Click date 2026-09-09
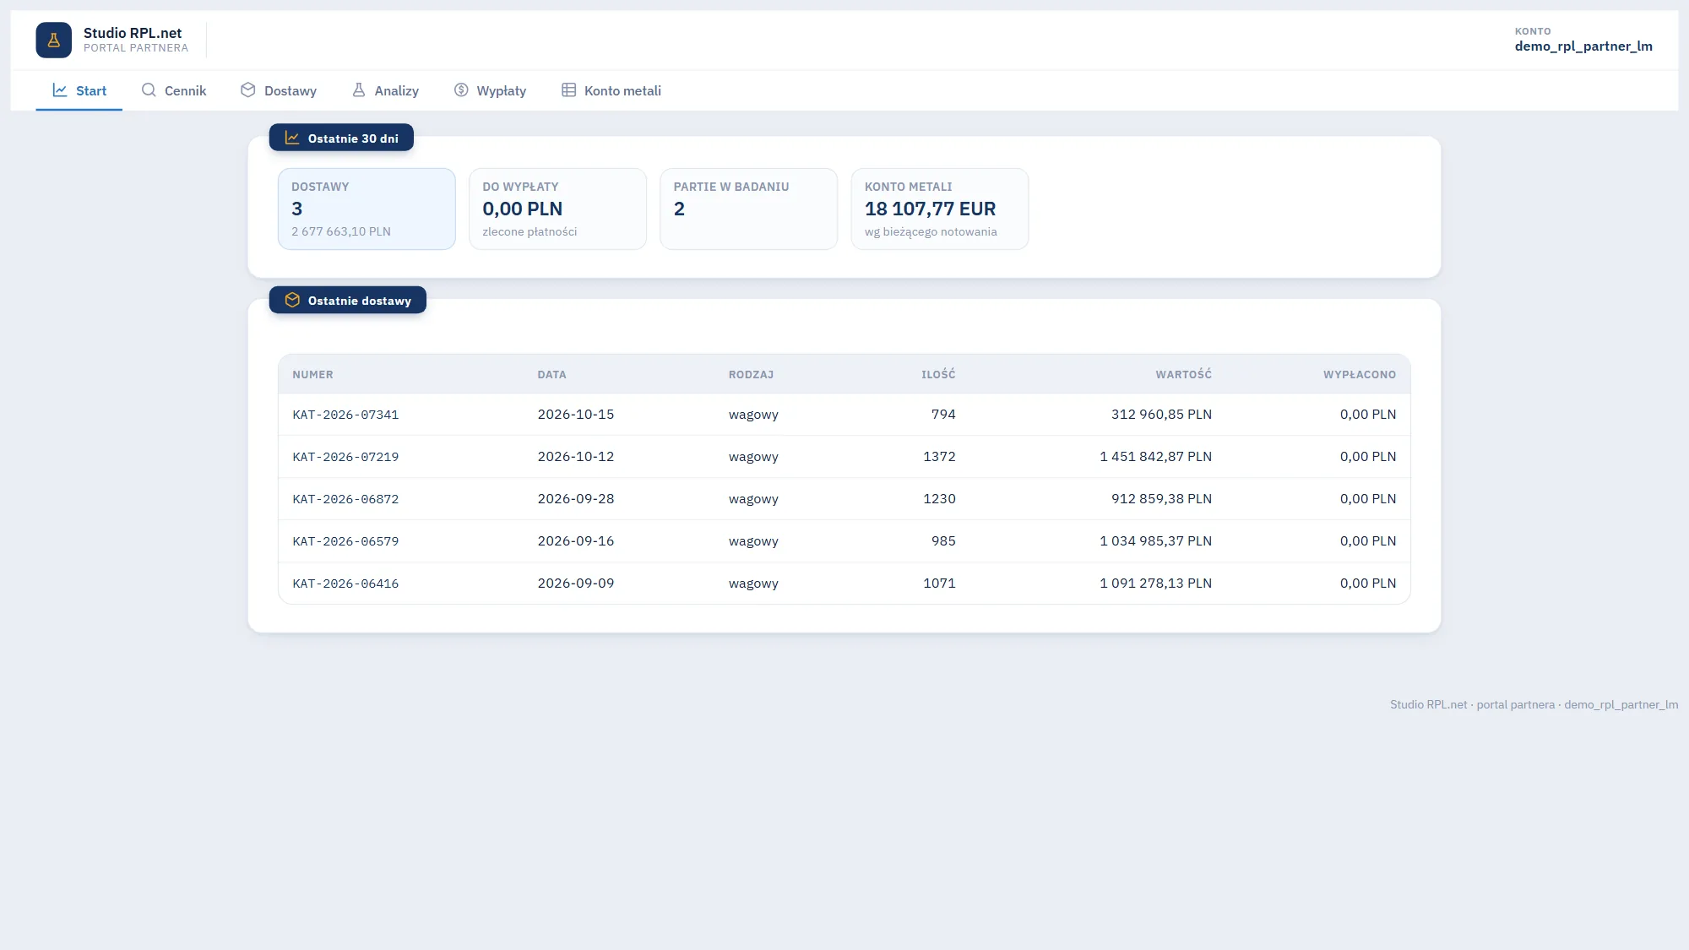The image size is (1689, 950). 576,584
